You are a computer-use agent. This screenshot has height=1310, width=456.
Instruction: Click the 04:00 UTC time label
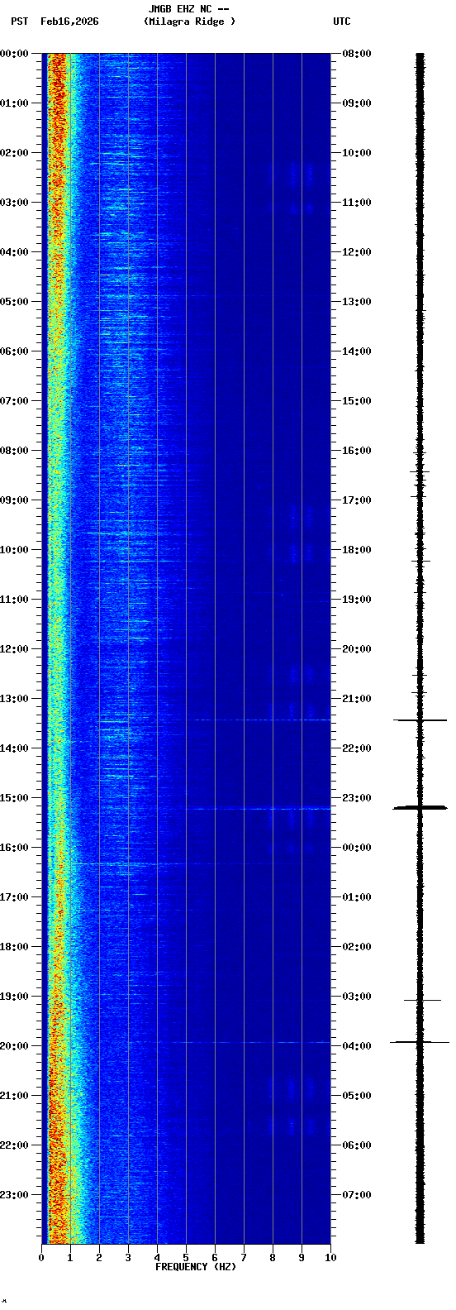tap(357, 1046)
